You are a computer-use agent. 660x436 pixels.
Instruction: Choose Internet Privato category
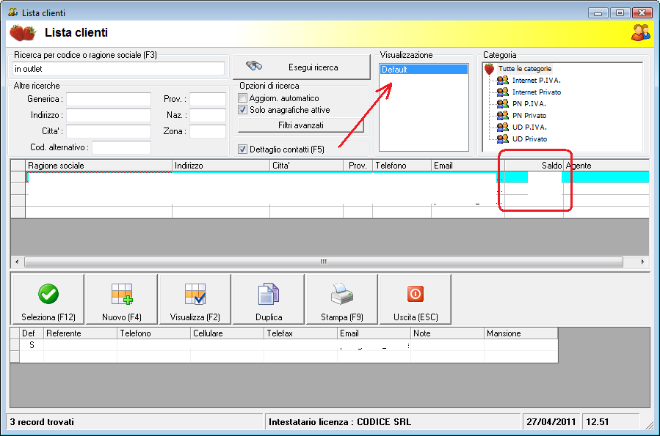[x=536, y=92]
